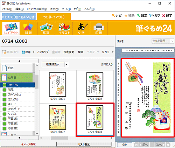The height and width of the screenshot is (148, 175).
Task: Open the 編集 menu
Action: 20,9
